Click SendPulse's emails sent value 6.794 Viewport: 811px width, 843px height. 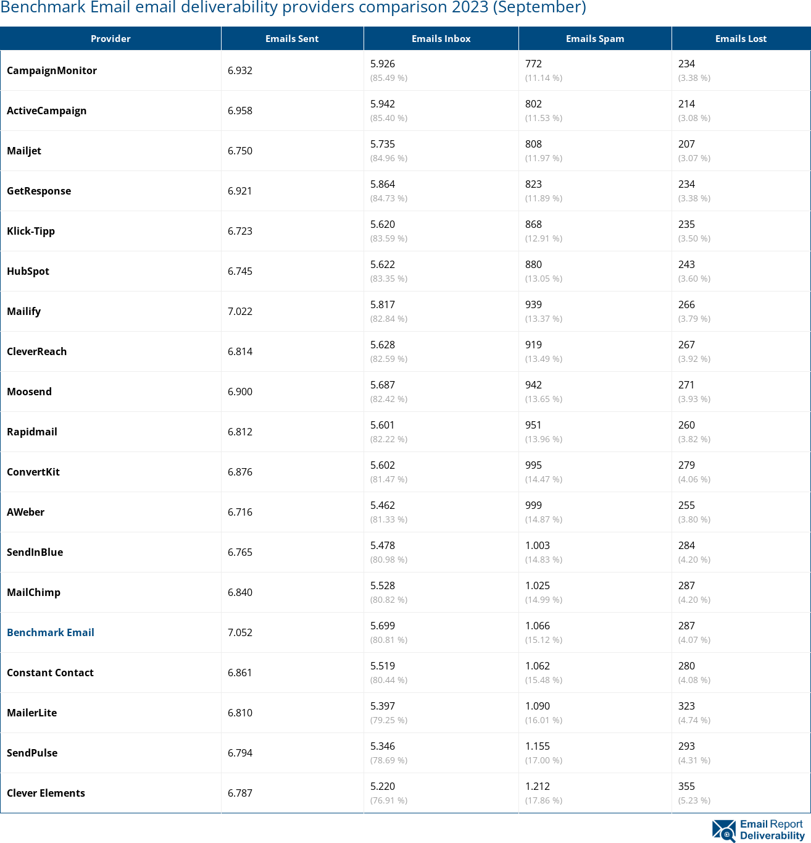pyautogui.click(x=240, y=753)
